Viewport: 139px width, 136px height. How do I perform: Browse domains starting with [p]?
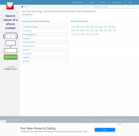[x=97, y=31]
